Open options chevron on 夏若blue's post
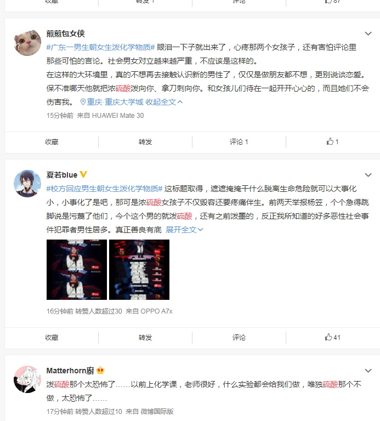380x421 pixels. pyautogui.click(x=368, y=175)
